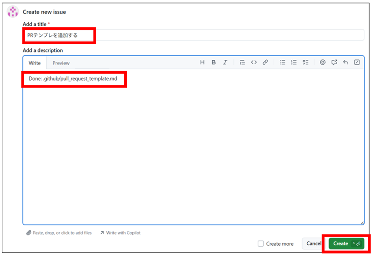The width and height of the screenshot is (373, 257).
Task: Click the paperclip attach icon
Action: pyautogui.click(x=29, y=233)
